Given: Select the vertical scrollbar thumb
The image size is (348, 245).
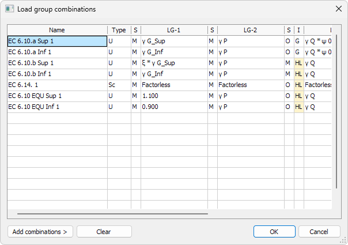Looking at the screenshot, I should tap(336, 111).
